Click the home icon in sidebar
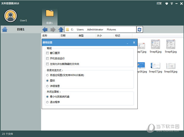 pyautogui.click(x=5, y=29)
